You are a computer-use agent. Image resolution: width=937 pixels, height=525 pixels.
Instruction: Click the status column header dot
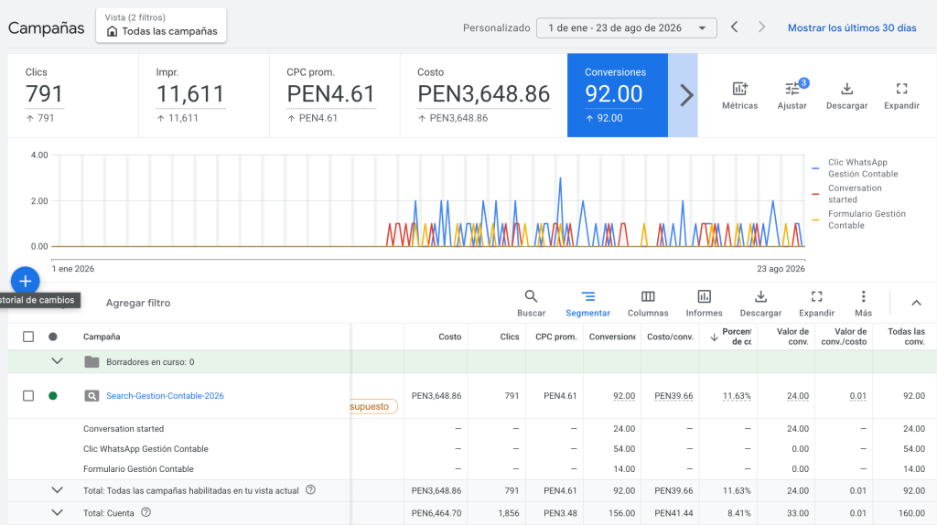(x=52, y=337)
